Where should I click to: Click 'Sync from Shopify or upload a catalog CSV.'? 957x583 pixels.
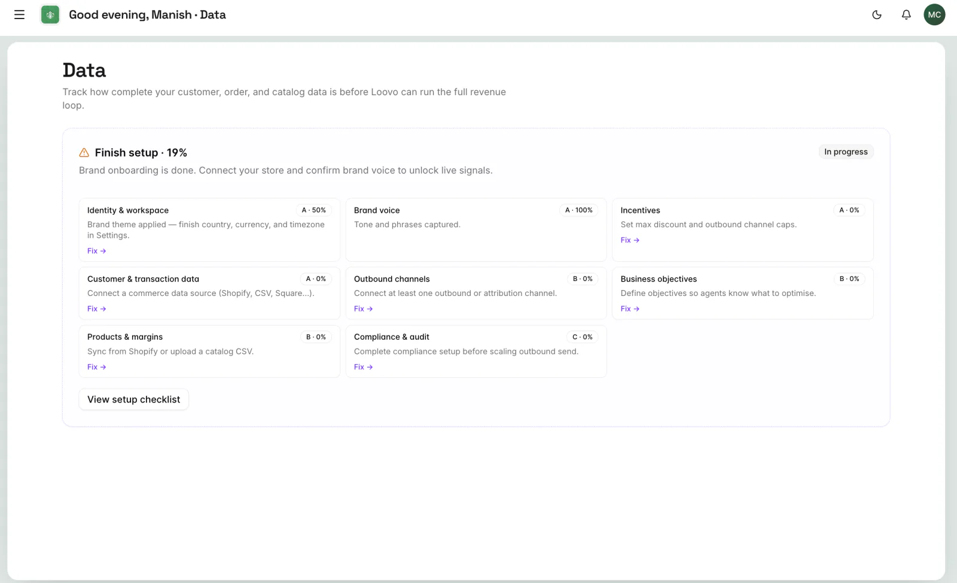point(170,352)
